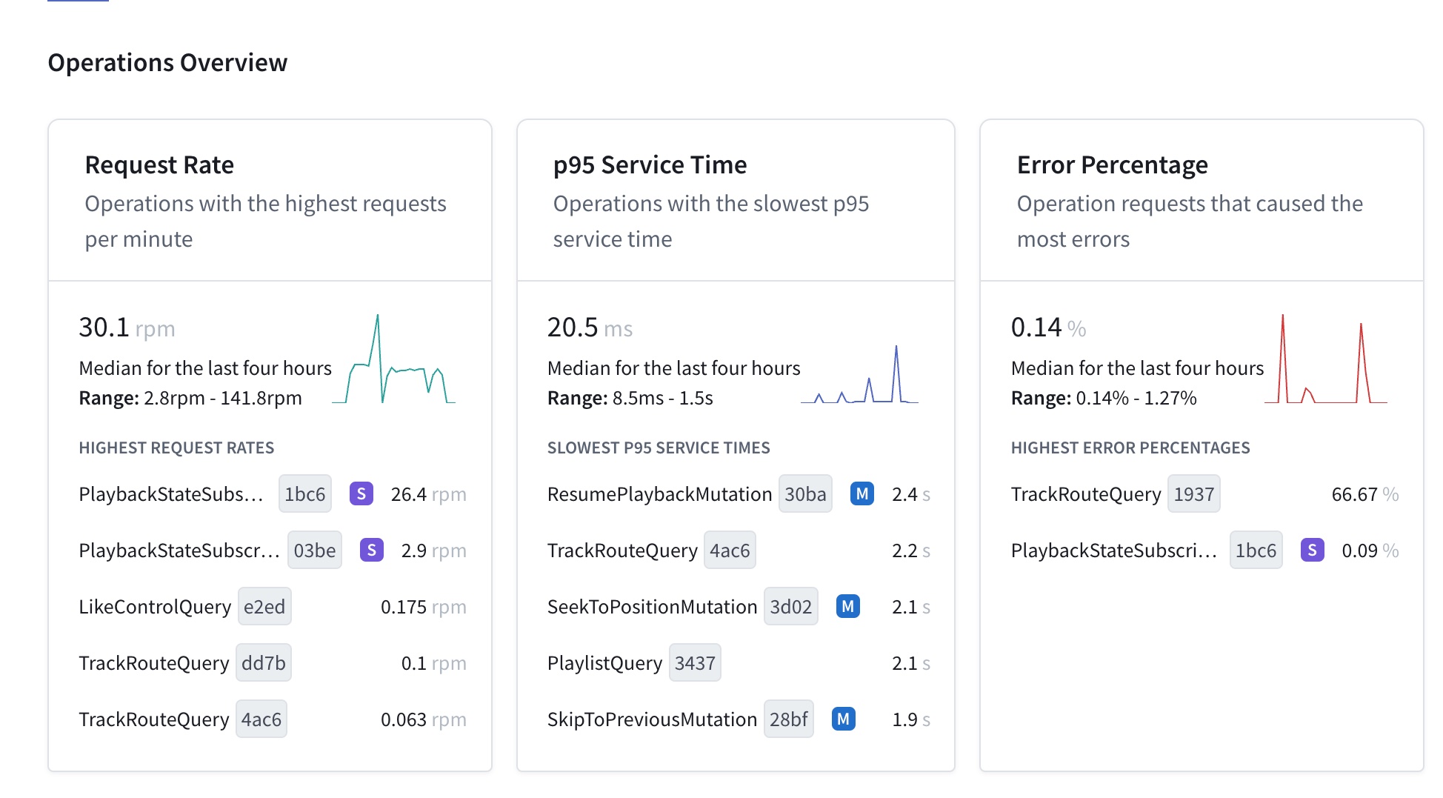Click the Operations Overview heading

pos(168,62)
